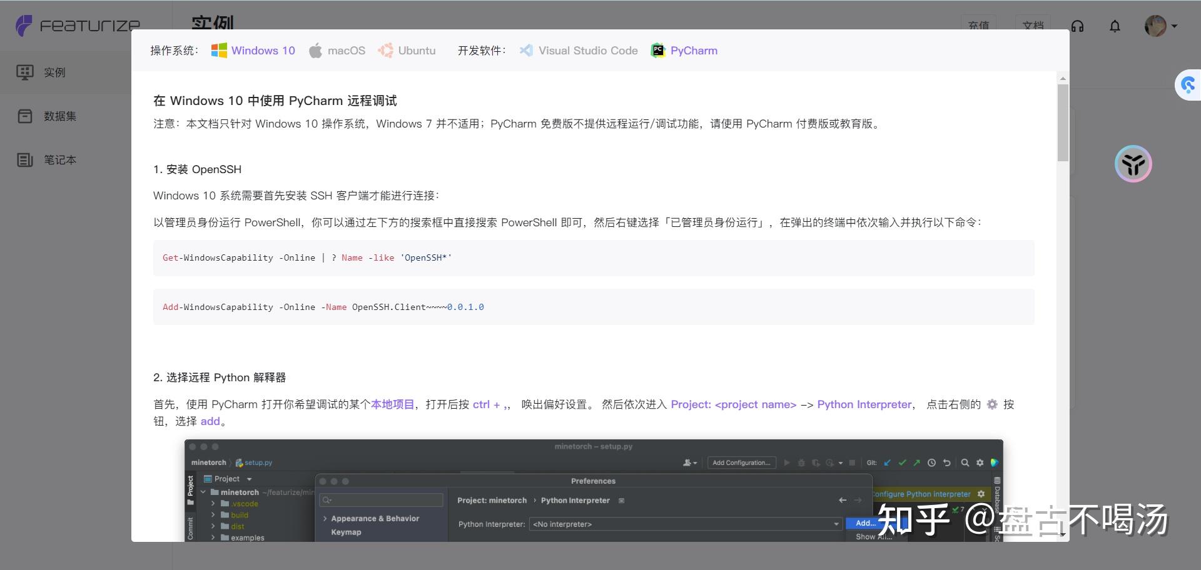Viewport: 1201px width, 570px height.
Task: Open the 本地项目 link
Action: pos(392,404)
